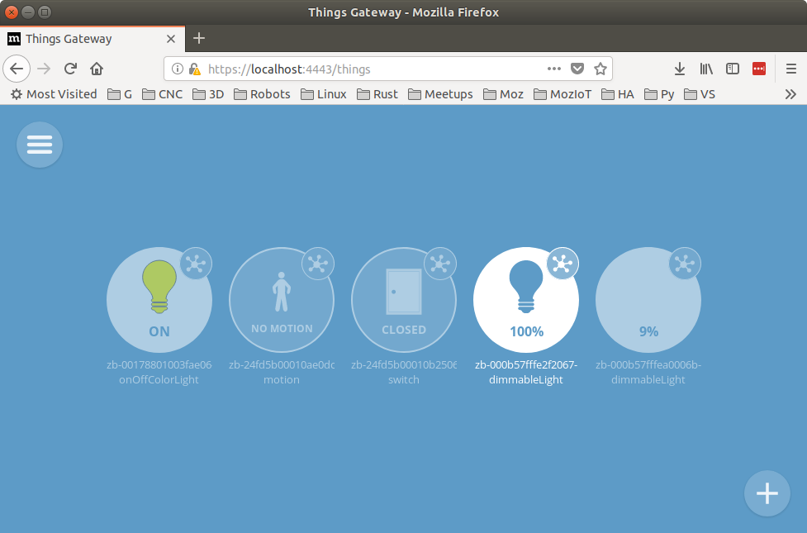The image size is (807, 533).
Task: Open the Robots bookmarks folder
Action: point(262,94)
